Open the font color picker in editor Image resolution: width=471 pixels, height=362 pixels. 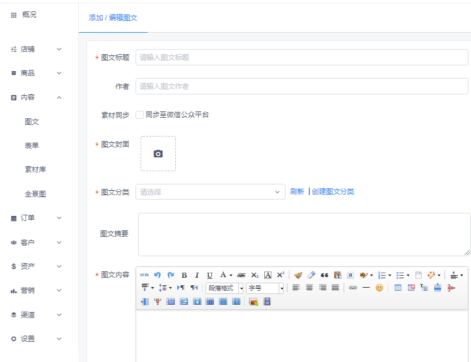coord(225,275)
